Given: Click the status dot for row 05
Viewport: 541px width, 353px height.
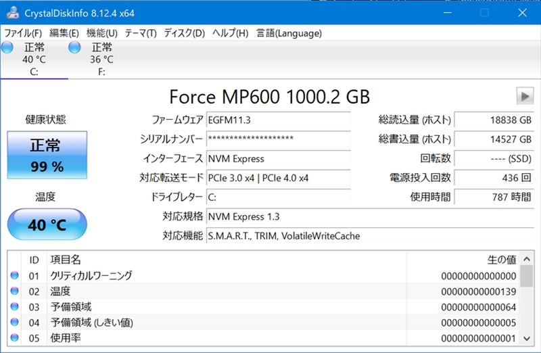Looking at the screenshot, I should 14,337.
